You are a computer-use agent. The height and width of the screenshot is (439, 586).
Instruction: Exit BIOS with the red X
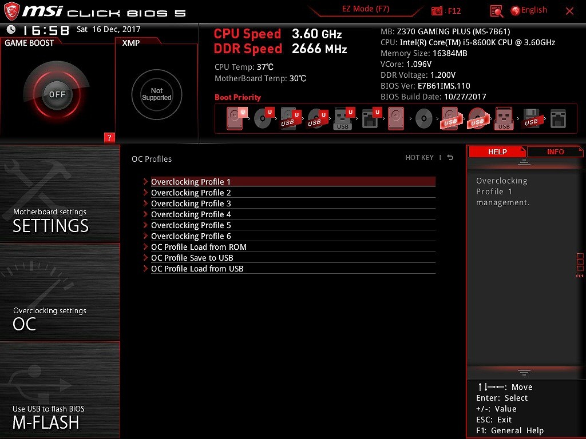point(569,11)
